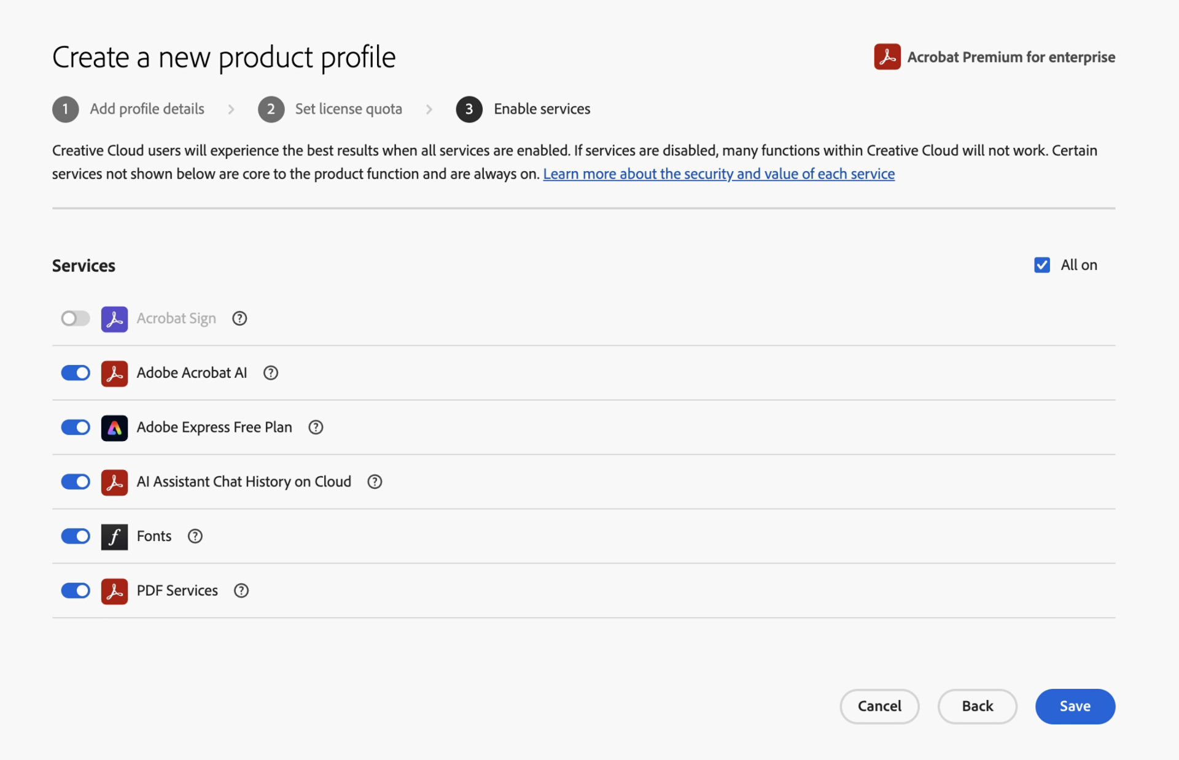Image resolution: width=1179 pixels, height=760 pixels.
Task: Show help for AI Assistant Chat History
Action: [x=375, y=482]
